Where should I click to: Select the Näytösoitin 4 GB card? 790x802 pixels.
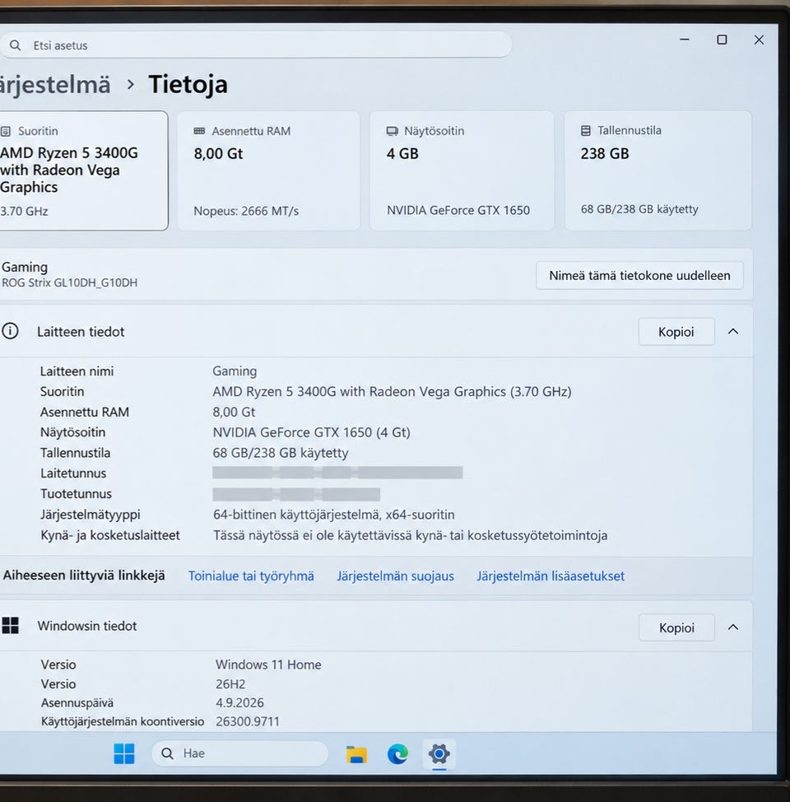(x=462, y=170)
